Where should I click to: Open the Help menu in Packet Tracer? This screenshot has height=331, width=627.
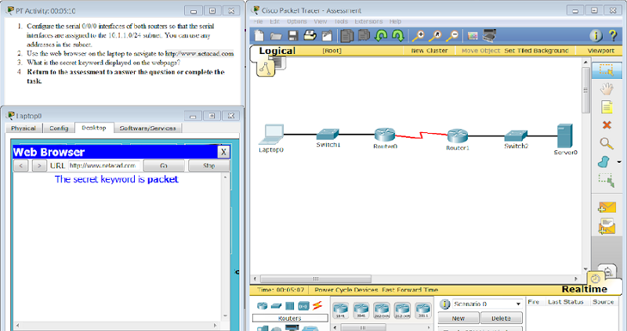click(x=395, y=22)
